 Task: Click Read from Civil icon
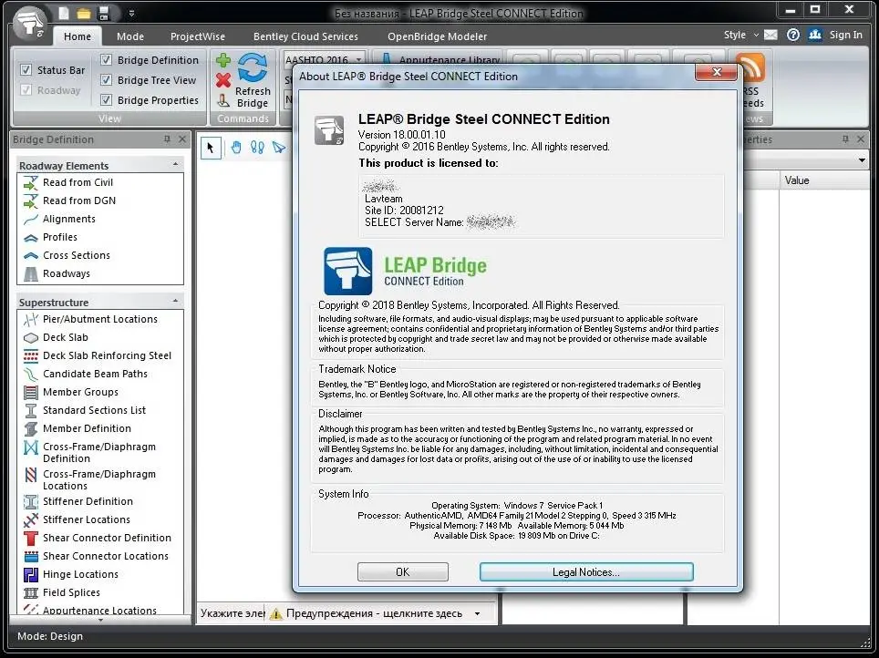(x=31, y=182)
